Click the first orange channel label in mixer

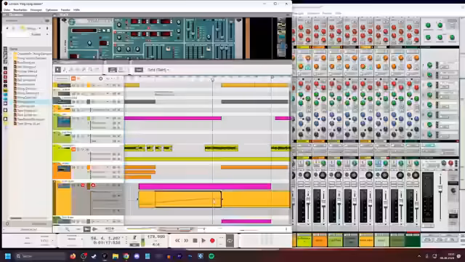pyautogui.click(x=320, y=240)
